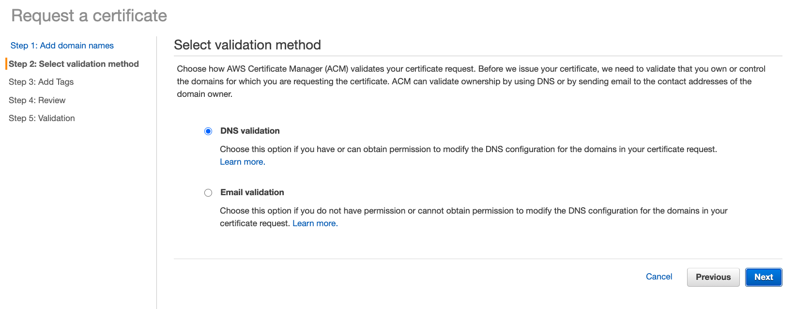
Task: Select Step 2: Select validation method
Action: click(x=74, y=63)
